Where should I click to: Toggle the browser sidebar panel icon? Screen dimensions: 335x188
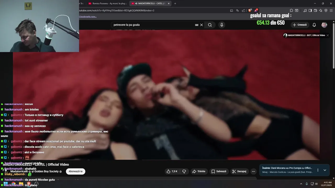coord(310,10)
